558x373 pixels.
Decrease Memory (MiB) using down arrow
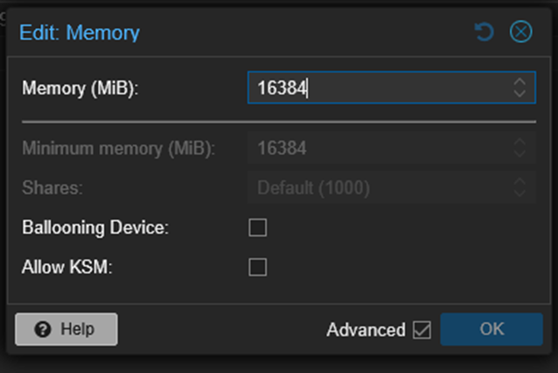point(520,93)
